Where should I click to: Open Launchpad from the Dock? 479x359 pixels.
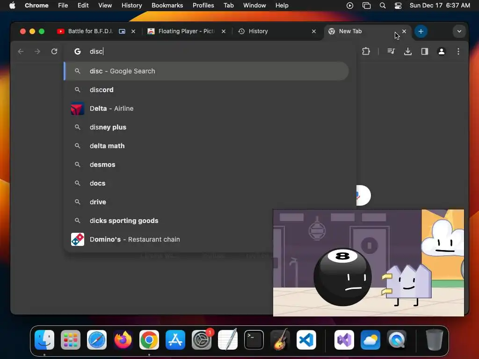coord(71,340)
